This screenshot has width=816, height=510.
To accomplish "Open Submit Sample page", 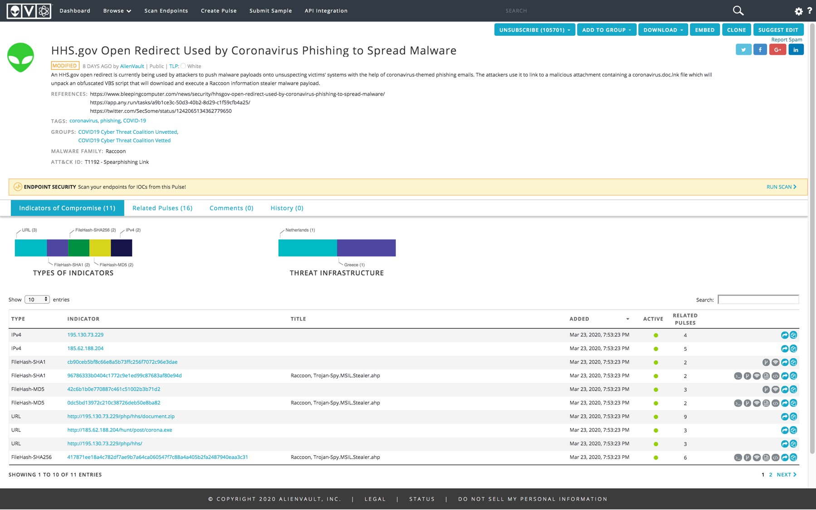I will [270, 11].
